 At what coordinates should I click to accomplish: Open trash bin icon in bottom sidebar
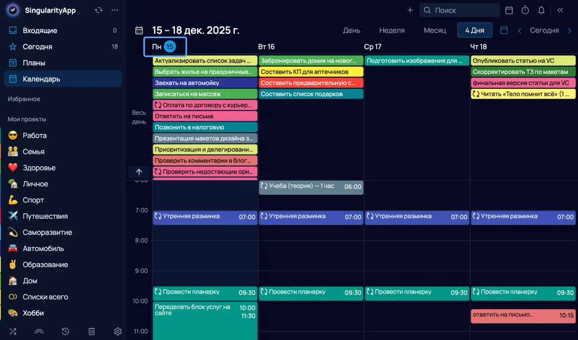point(91,331)
